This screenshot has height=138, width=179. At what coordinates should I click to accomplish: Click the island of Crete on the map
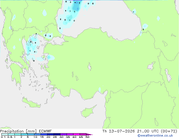pyautogui.click(x=31, y=103)
